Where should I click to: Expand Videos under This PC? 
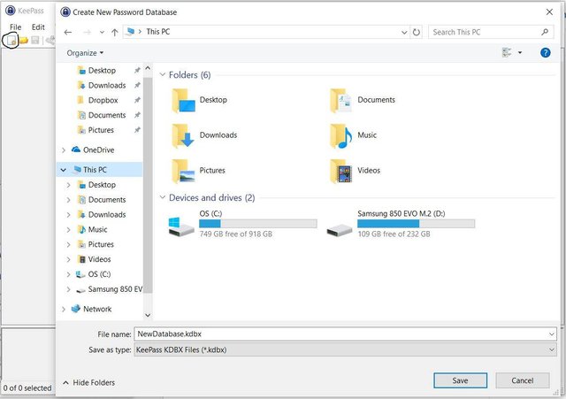click(x=69, y=259)
